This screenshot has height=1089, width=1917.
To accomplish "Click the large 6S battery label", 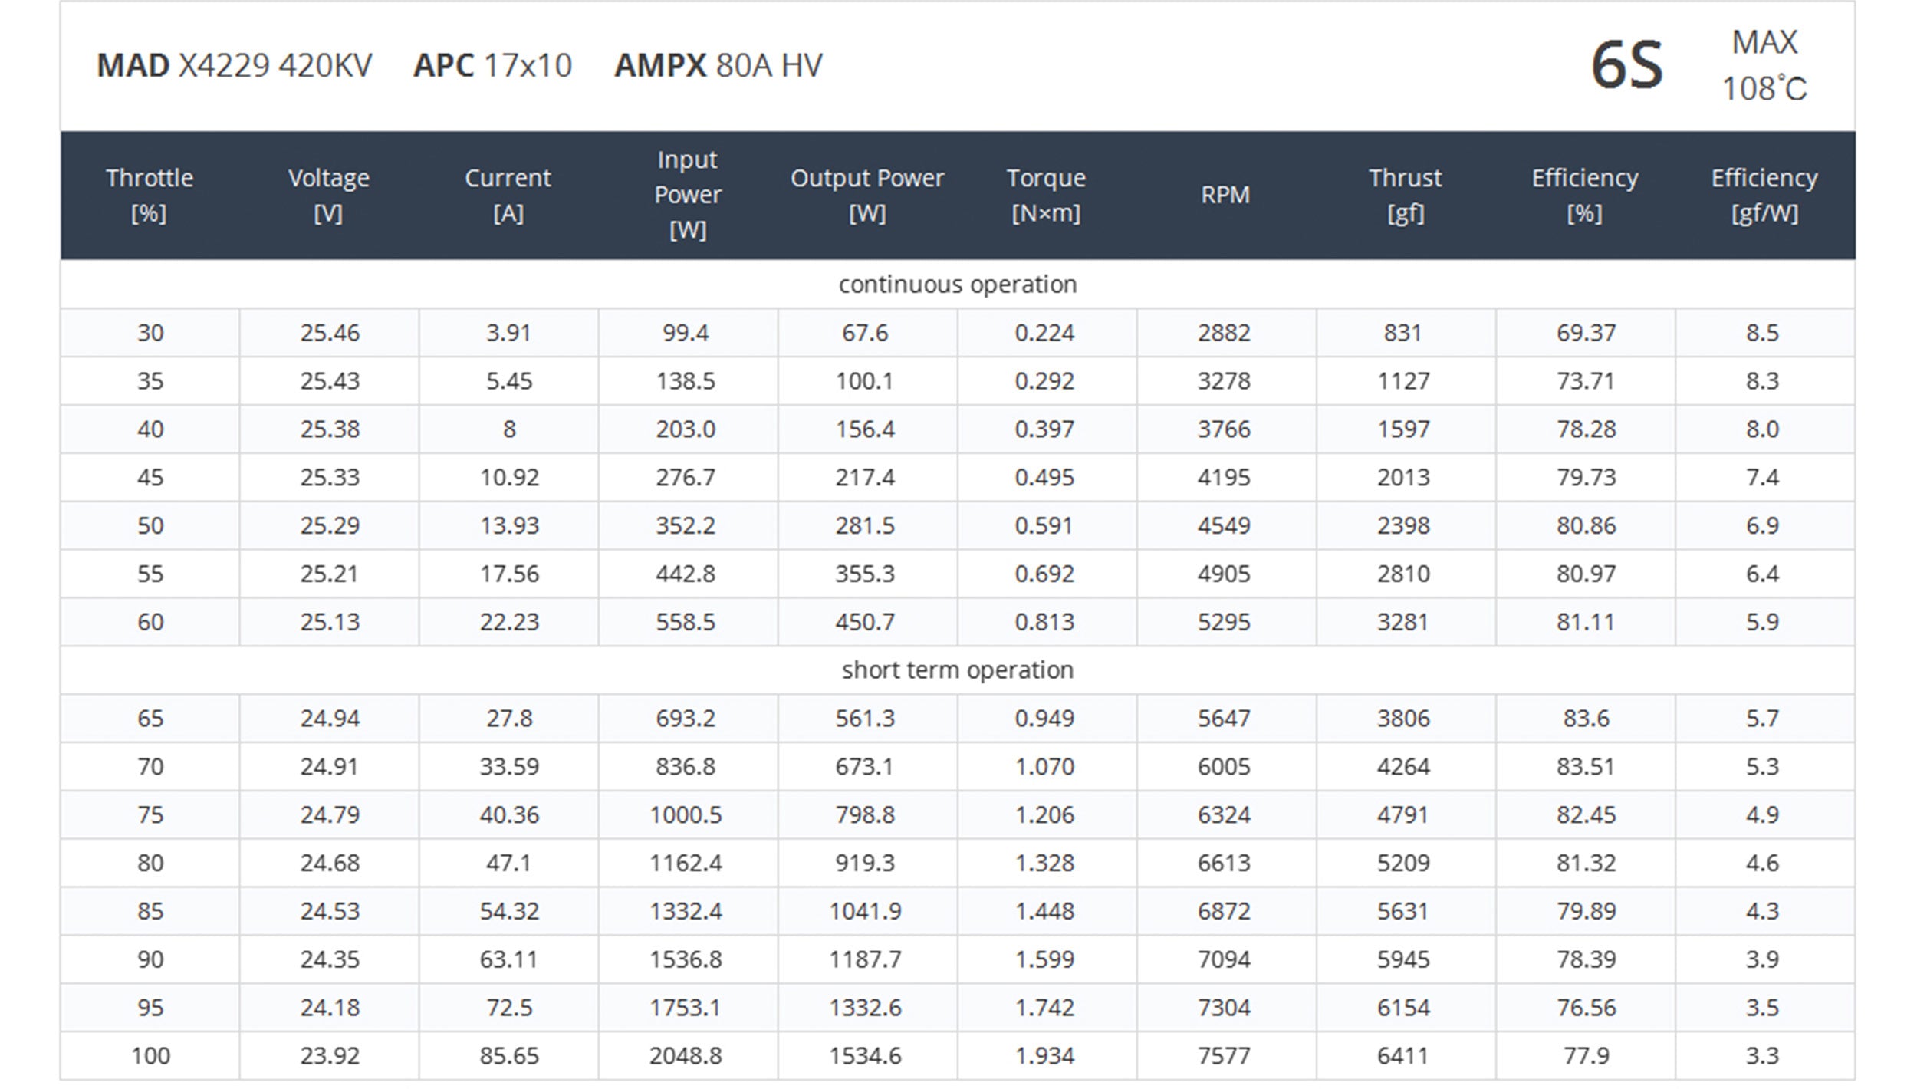I will (x=1626, y=66).
